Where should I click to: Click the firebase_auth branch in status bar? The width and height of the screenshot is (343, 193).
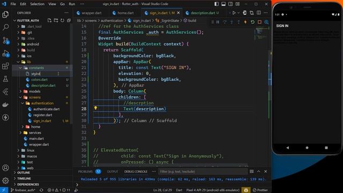point(24,190)
